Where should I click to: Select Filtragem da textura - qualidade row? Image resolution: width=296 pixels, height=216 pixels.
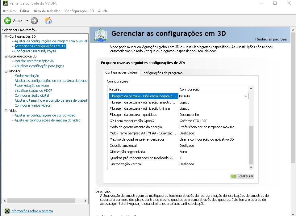pos(179,115)
